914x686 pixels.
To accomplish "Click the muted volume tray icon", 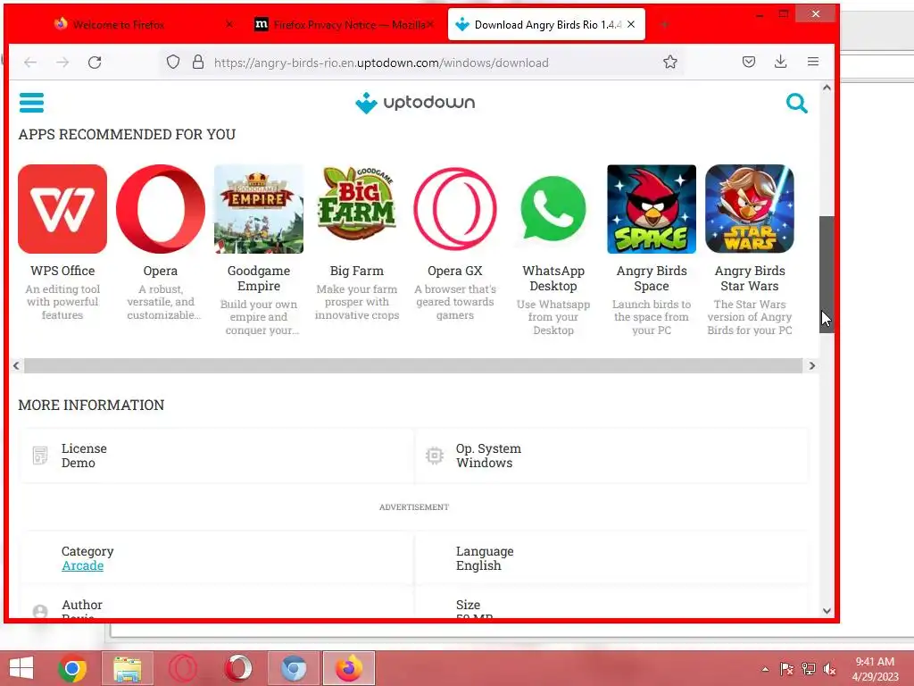I will [x=830, y=669].
